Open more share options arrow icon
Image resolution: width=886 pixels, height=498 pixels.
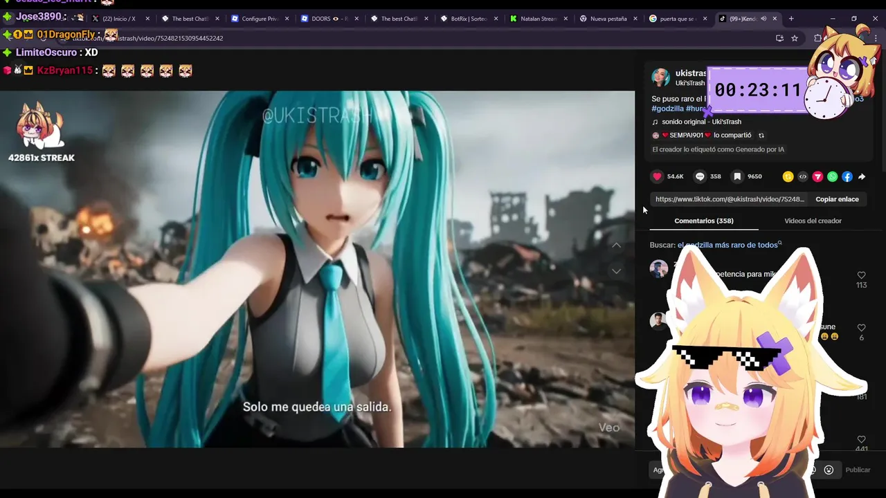pos(862,177)
